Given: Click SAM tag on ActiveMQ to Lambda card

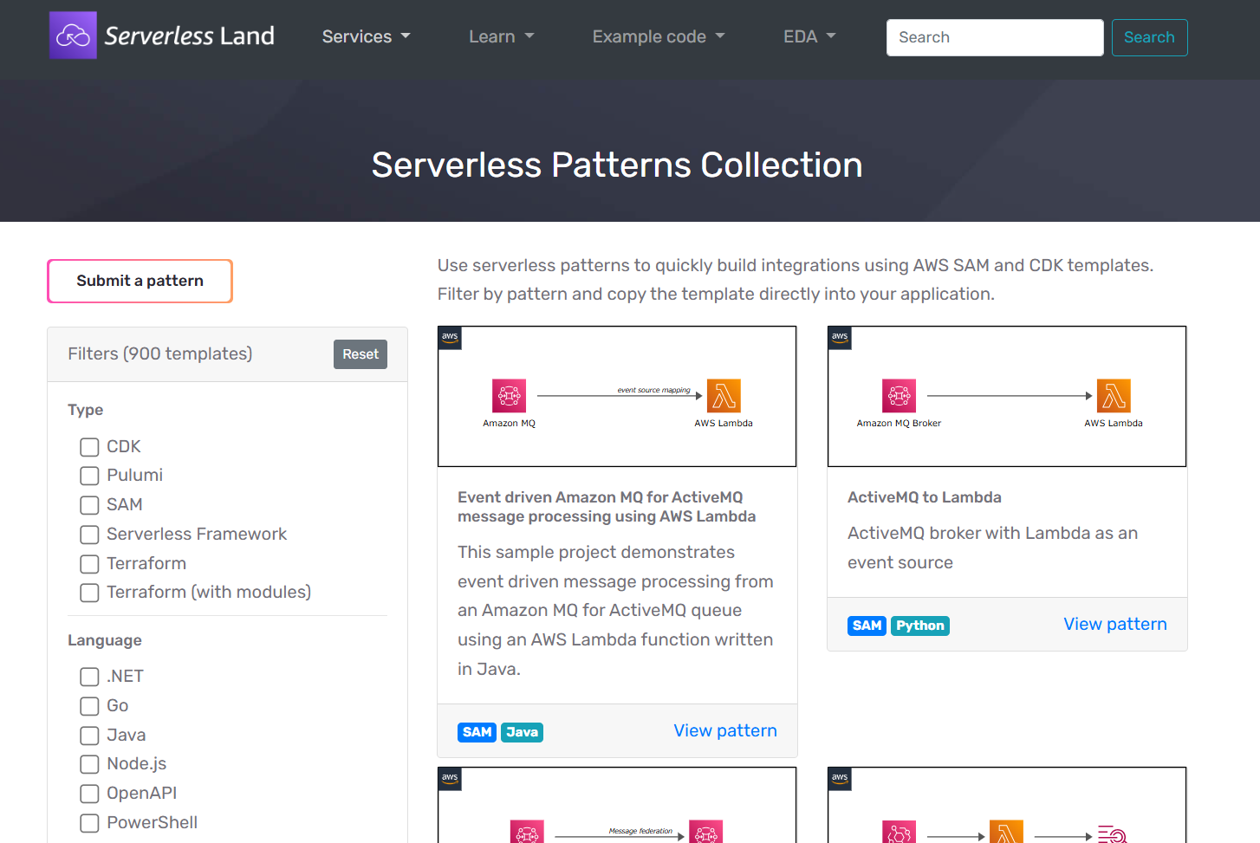Looking at the screenshot, I should (x=867, y=626).
